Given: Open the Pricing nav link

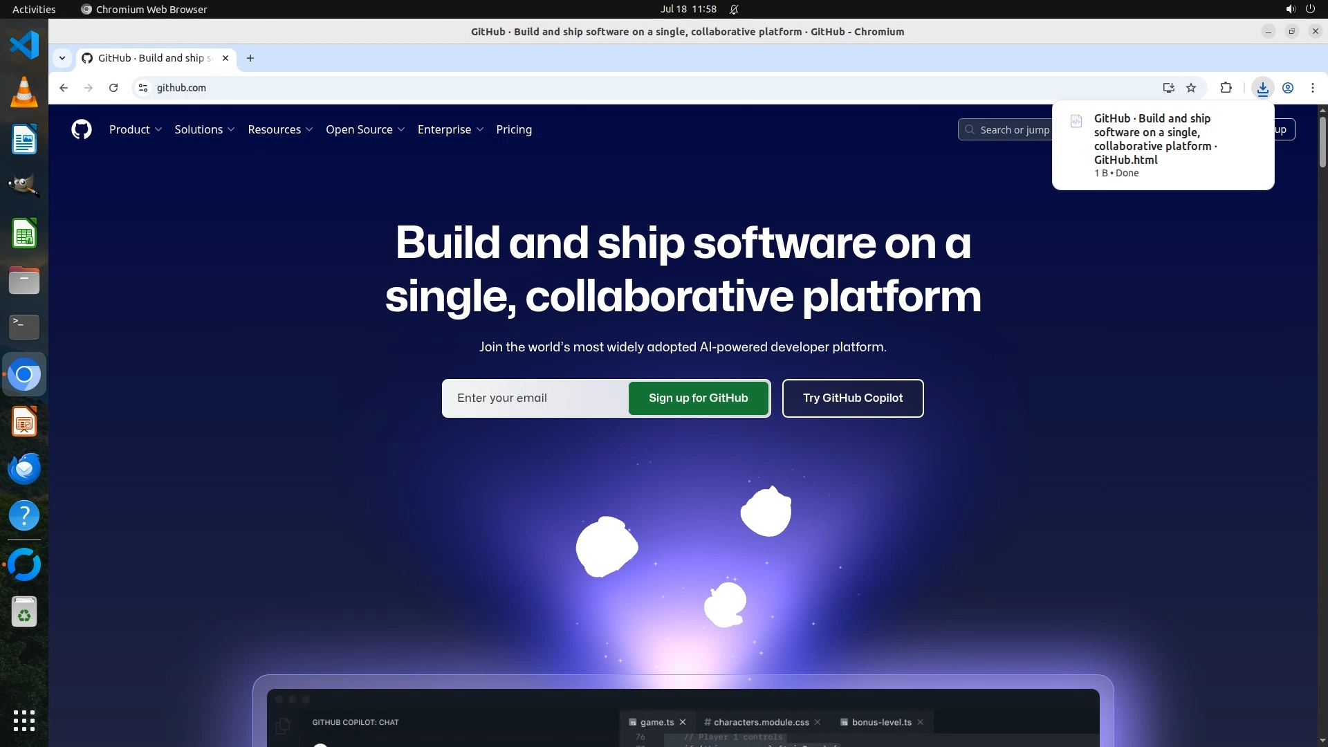Looking at the screenshot, I should point(514,129).
